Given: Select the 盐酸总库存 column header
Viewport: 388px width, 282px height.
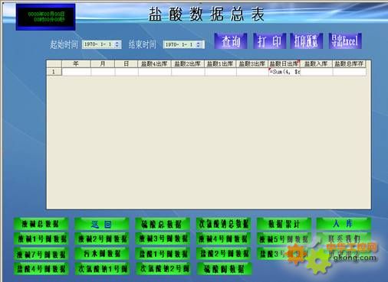Looking at the screenshot, I should [x=349, y=63].
